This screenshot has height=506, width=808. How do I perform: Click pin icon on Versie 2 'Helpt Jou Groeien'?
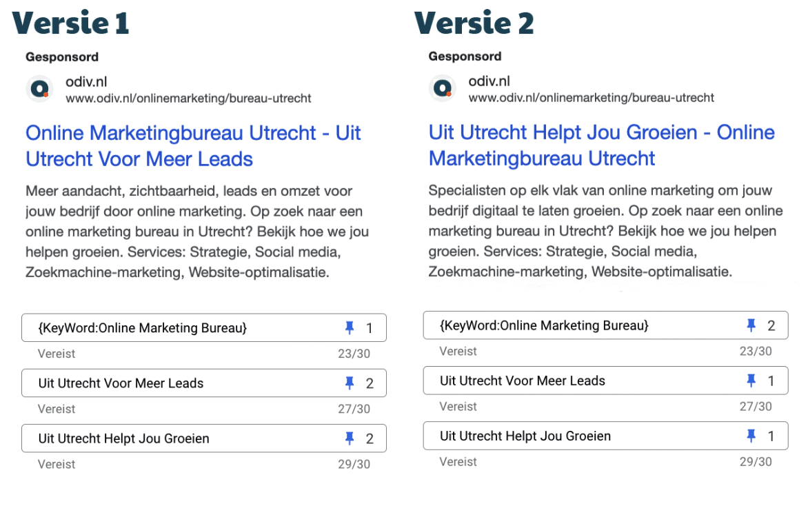click(751, 436)
